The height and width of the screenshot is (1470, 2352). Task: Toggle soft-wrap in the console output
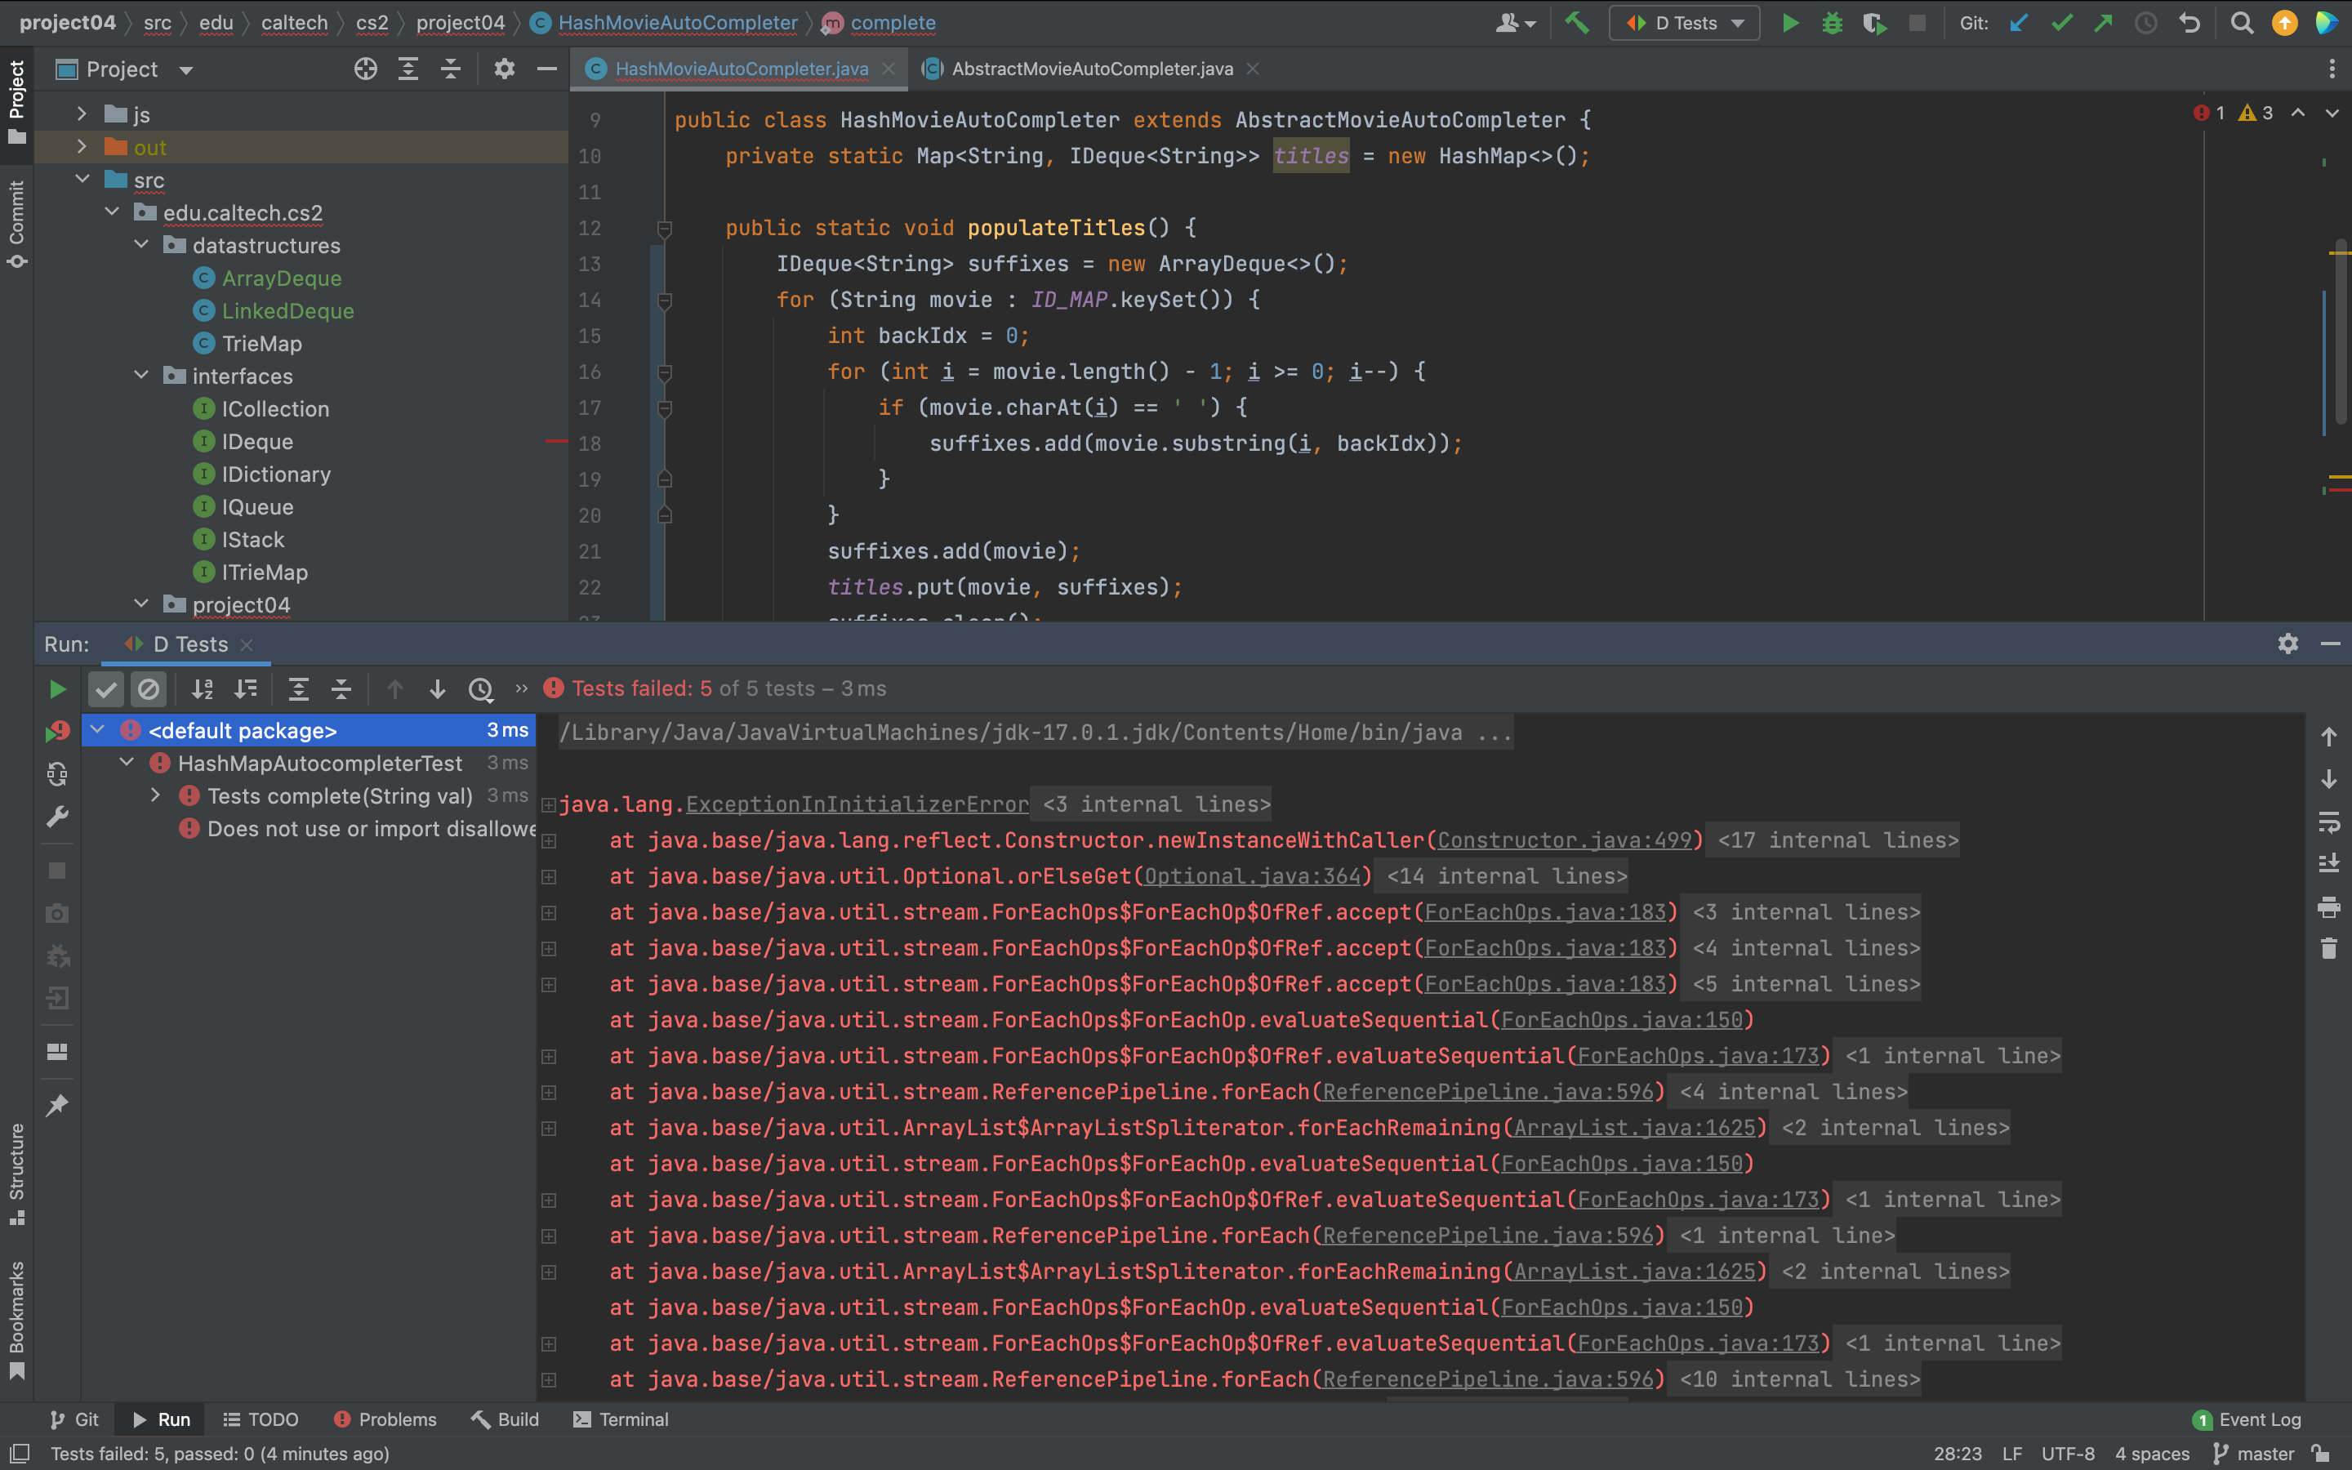(2328, 822)
